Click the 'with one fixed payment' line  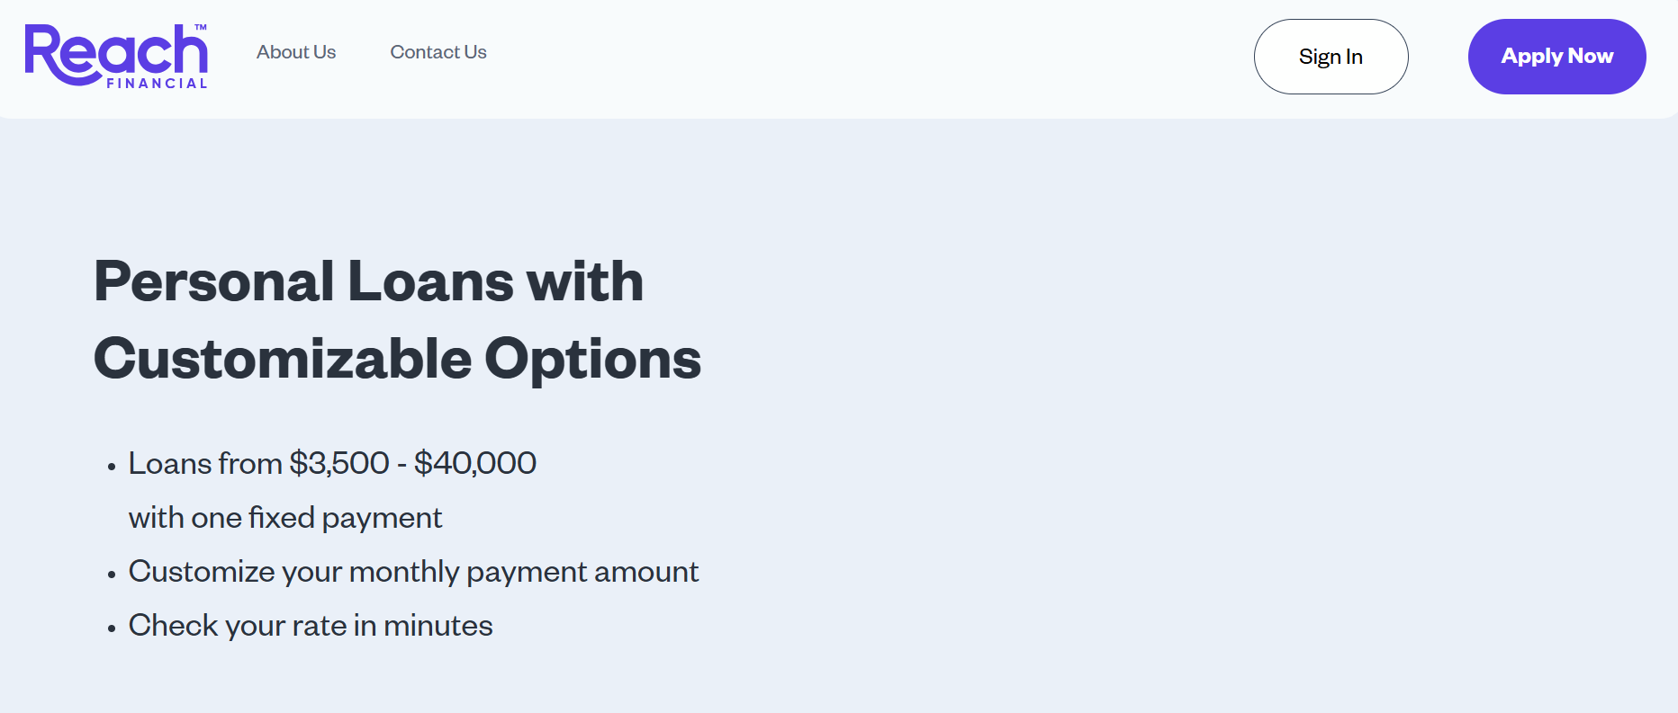point(285,518)
